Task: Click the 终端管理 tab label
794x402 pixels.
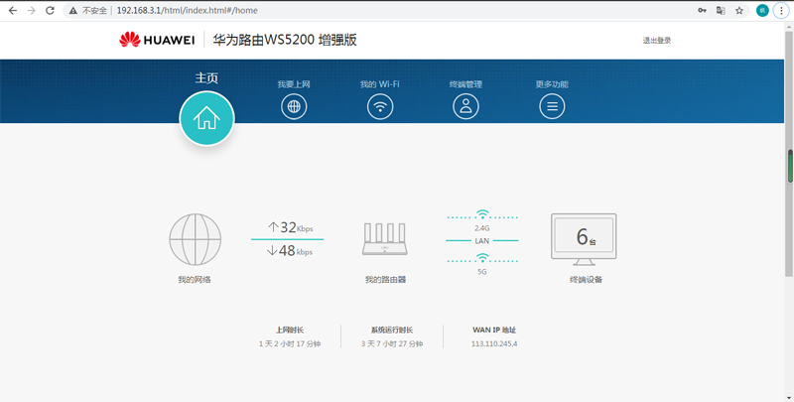Action: pyautogui.click(x=465, y=84)
